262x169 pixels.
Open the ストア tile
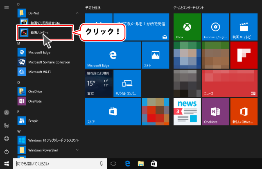tap(113, 112)
